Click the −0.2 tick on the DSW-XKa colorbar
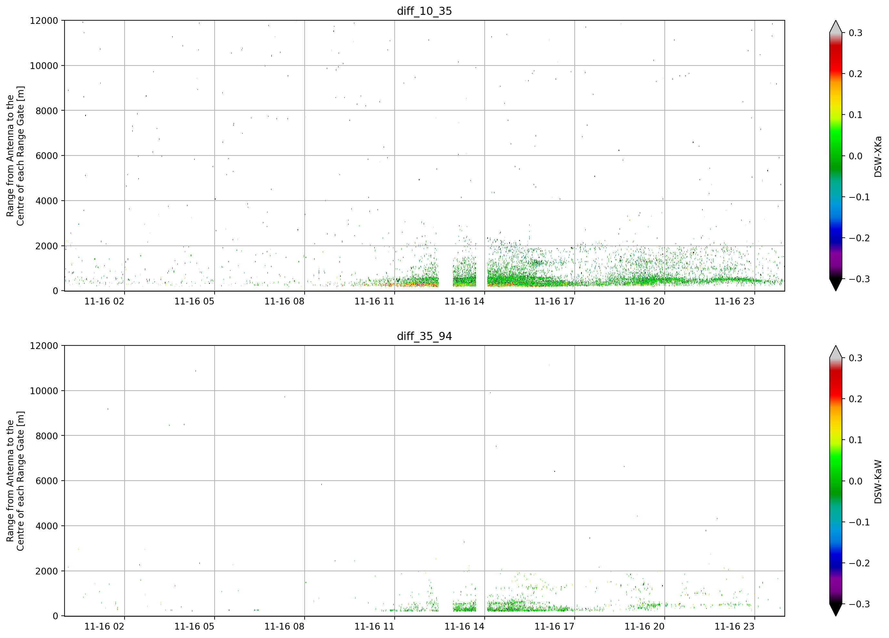The image size is (889, 638). 859,238
